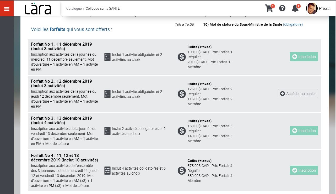Click the dollar cost icon for Forfait No 2

182,94
